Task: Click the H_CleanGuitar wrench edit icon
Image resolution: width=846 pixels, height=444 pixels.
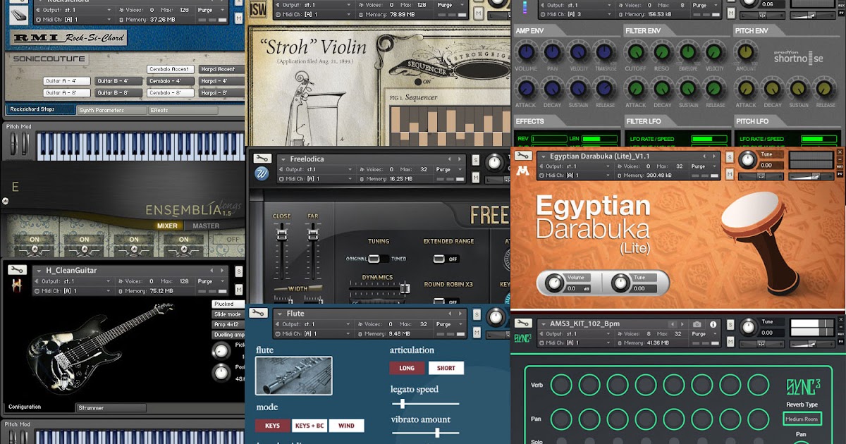Action: [16, 270]
